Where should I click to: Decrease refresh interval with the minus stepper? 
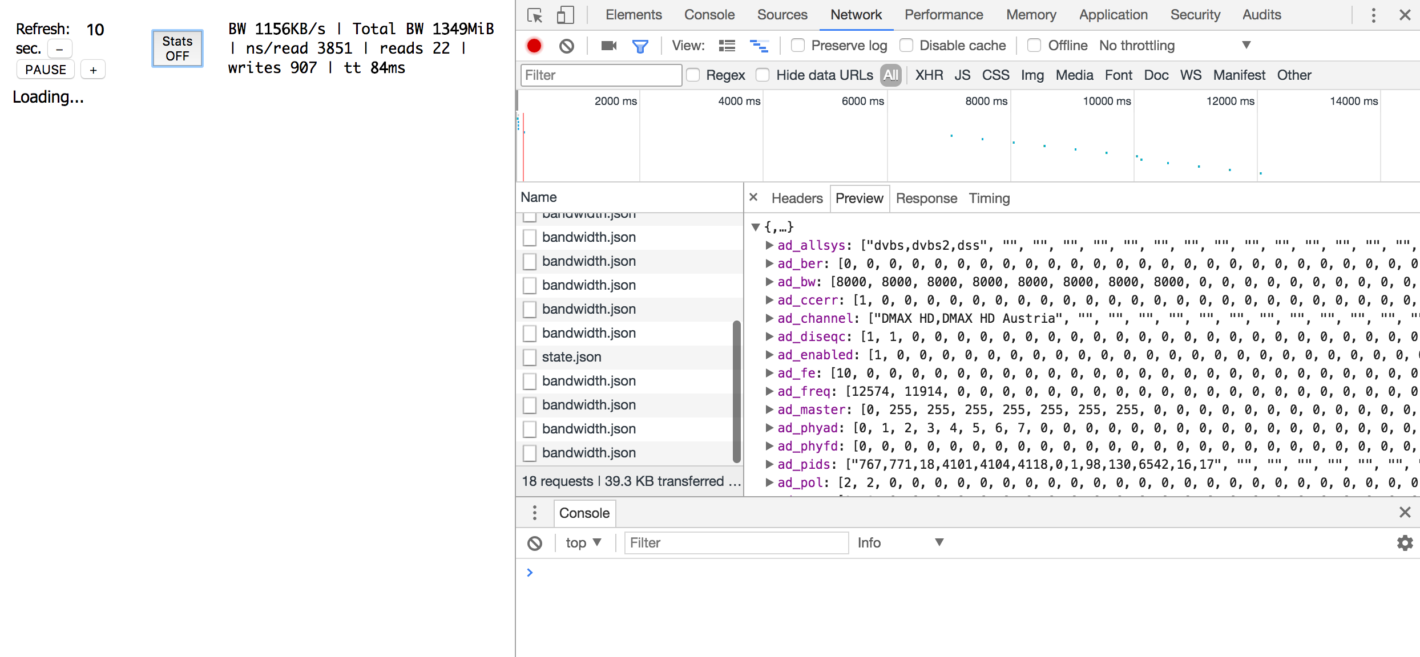tap(59, 48)
